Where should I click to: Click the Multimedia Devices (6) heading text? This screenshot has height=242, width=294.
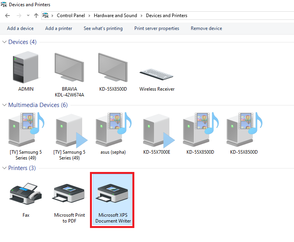pyautogui.click(x=38, y=105)
